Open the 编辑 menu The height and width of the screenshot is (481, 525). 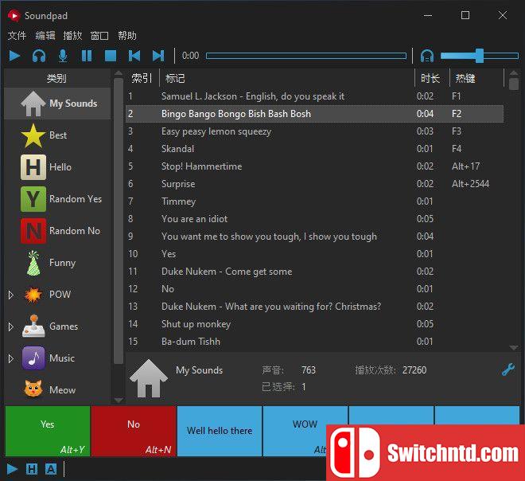click(x=45, y=36)
